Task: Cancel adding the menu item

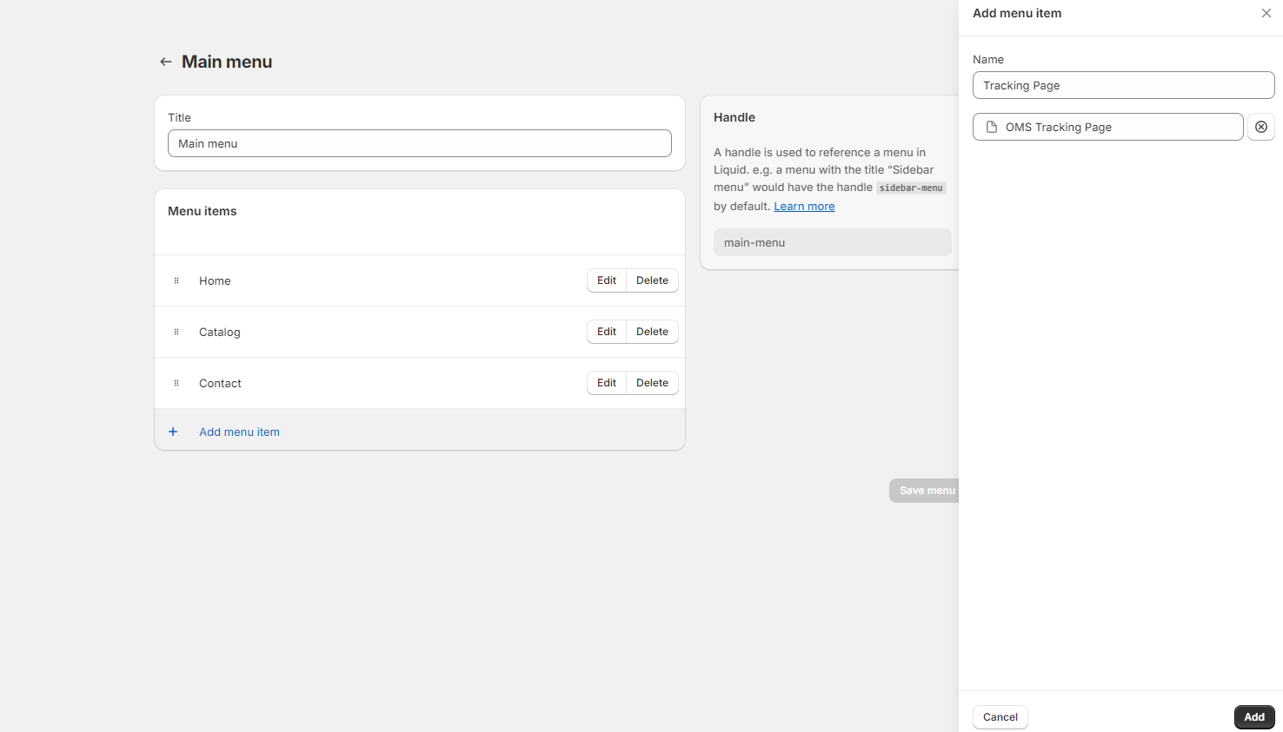Action: (1000, 717)
